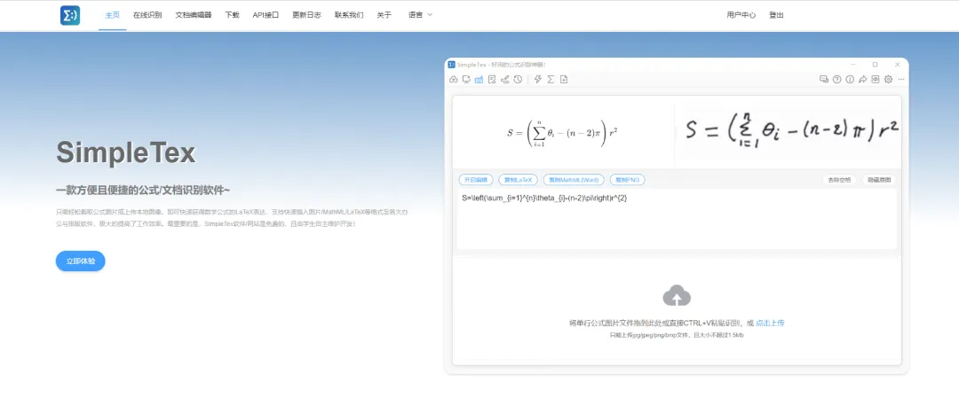Open the three-dots more menu

[901, 80]
